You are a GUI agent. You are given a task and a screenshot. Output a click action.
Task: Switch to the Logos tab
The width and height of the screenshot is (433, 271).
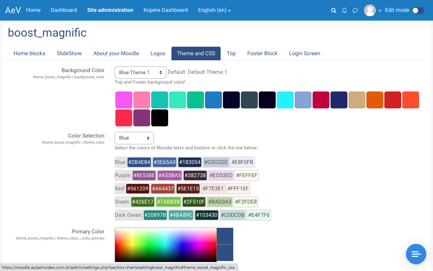coord(158,54)
